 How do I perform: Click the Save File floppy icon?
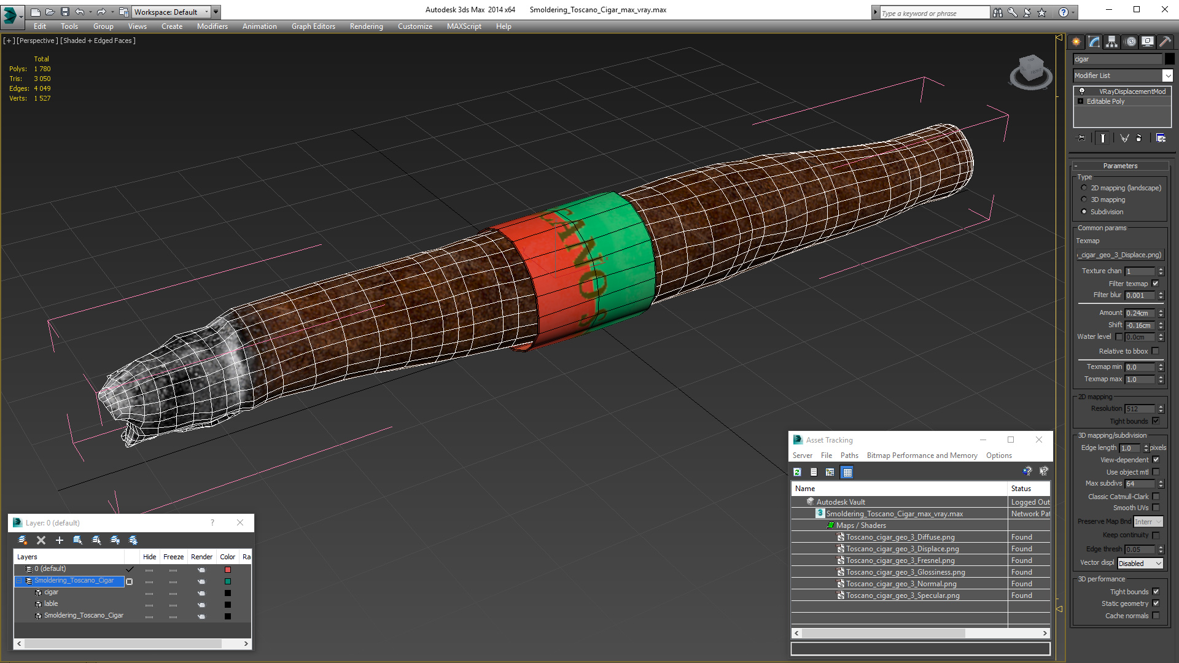pyautogui.click(x=64, y=12)
